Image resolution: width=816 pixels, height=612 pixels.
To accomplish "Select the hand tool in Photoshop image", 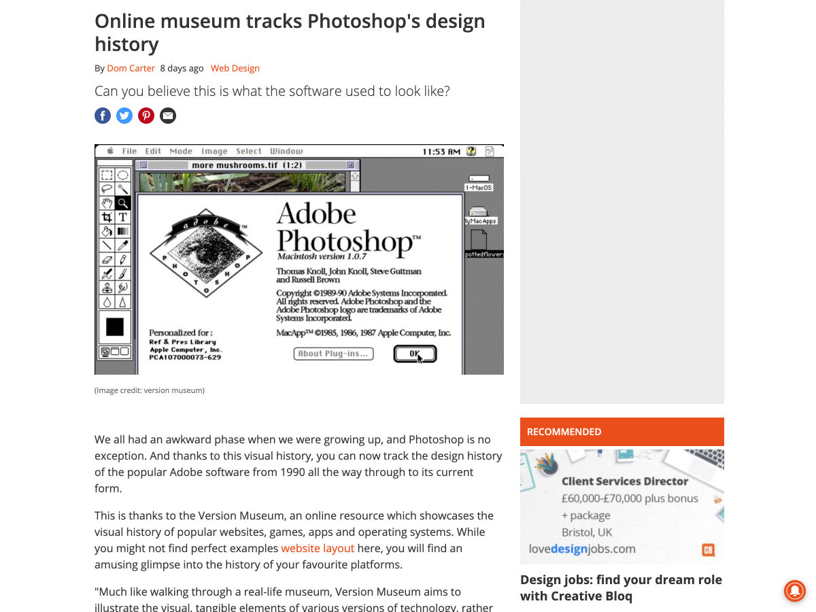I will pyautogui.click(x=107, y=203).
